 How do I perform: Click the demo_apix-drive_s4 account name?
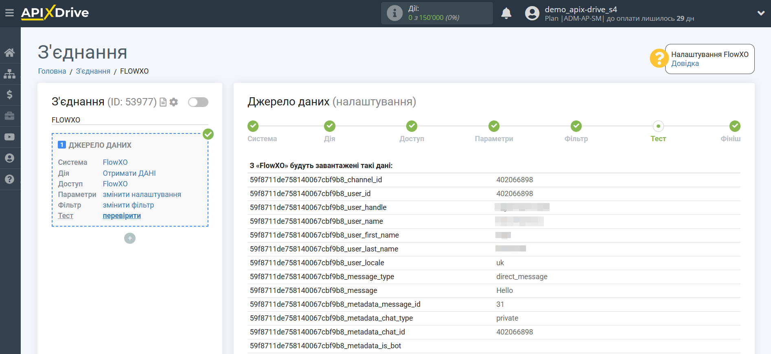click(x=581, y=9)
